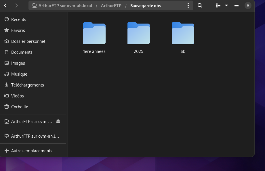Open the second ArthurFTP sur ovm-ah.l… bookmark

tap(35, 136)
